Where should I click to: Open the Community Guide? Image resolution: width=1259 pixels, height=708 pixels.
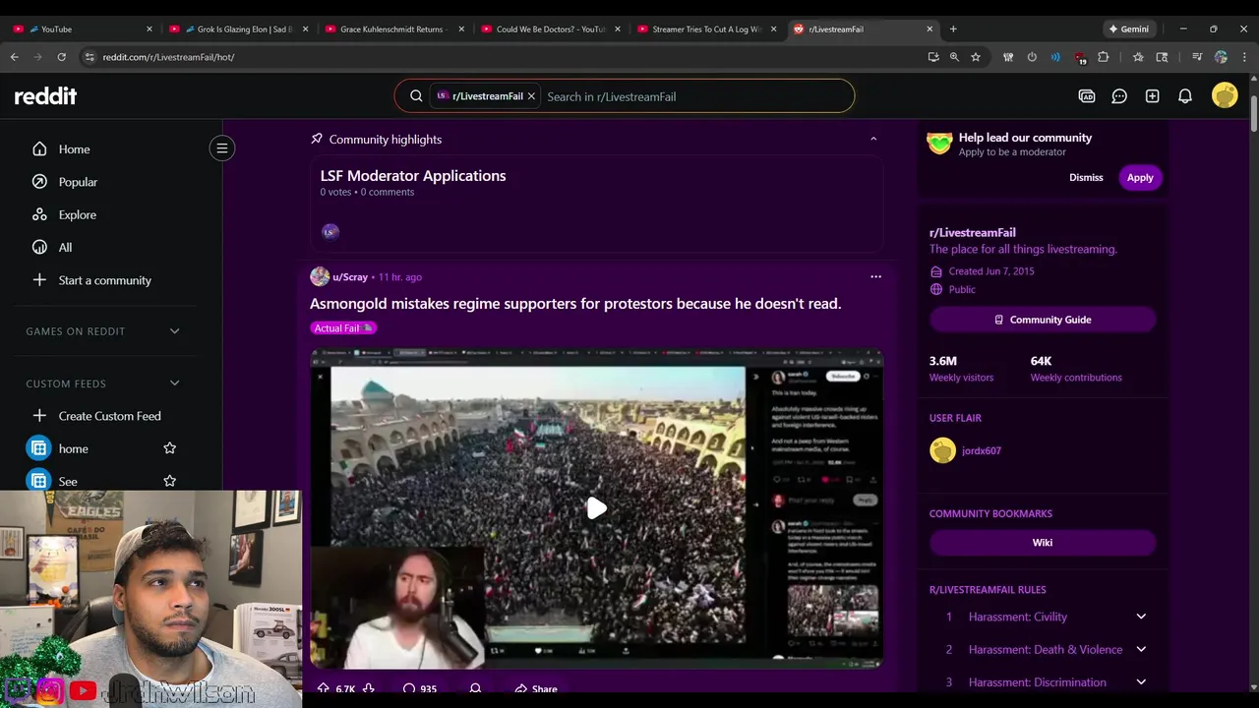click(1043, 320)
